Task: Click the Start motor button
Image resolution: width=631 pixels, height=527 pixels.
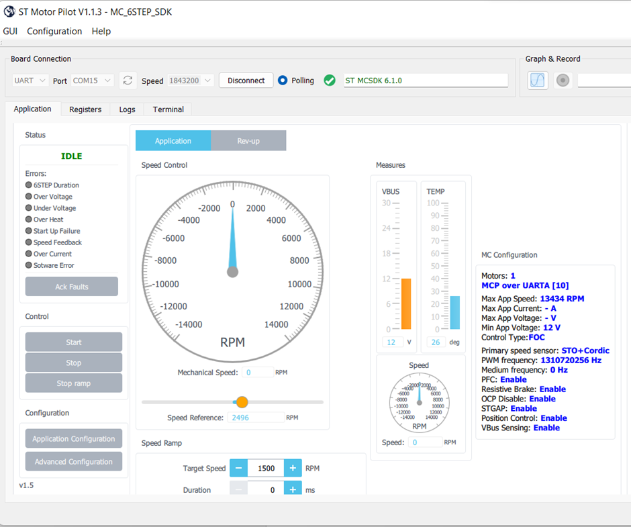Action: tap(74, 342)
